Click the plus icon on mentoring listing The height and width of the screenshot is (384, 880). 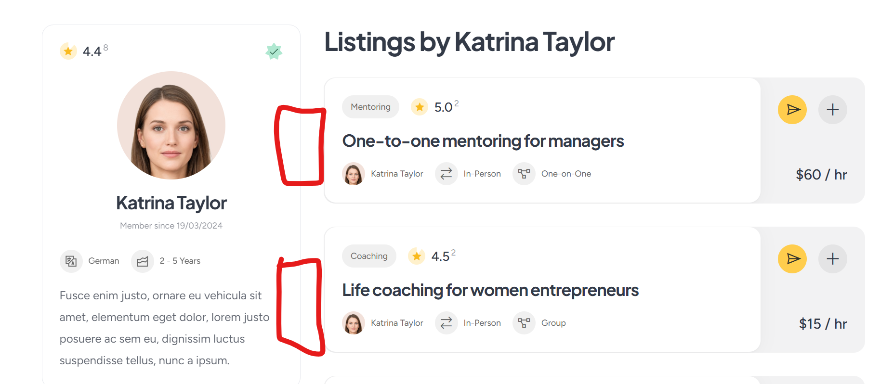coord(833,110)
